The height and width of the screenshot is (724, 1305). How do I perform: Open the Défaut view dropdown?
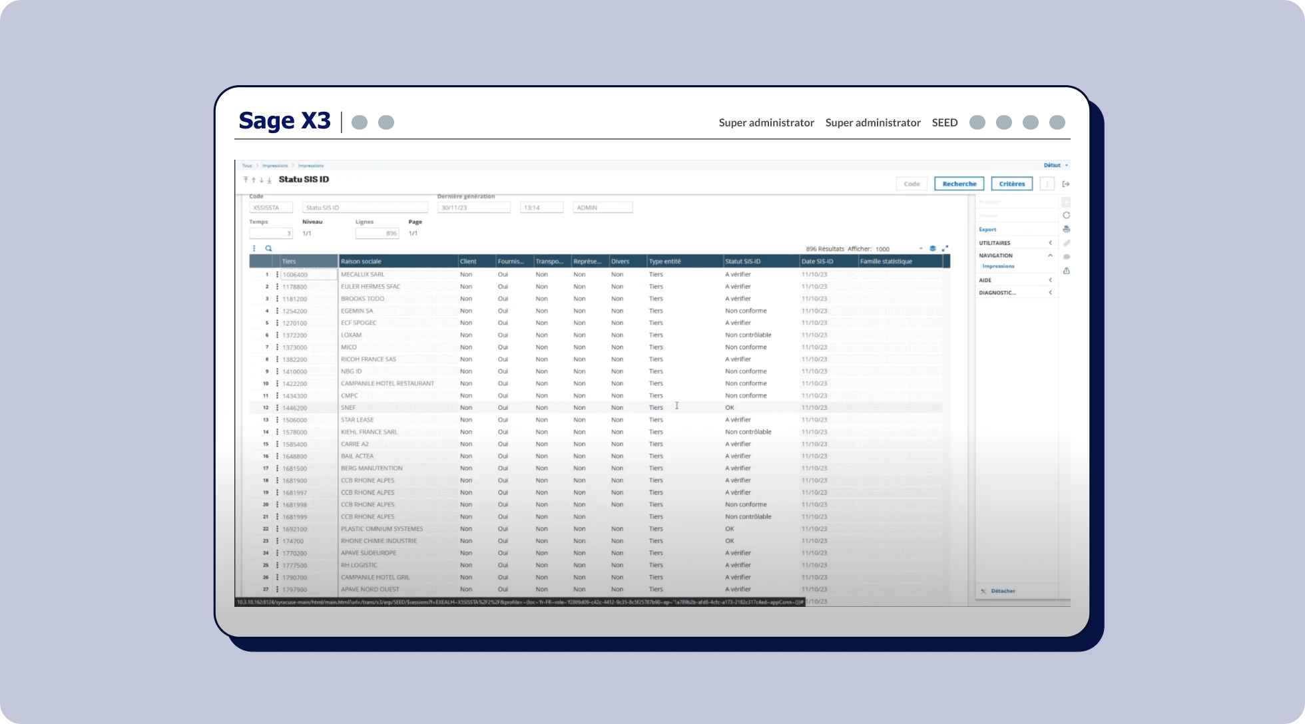(1056, 166)
